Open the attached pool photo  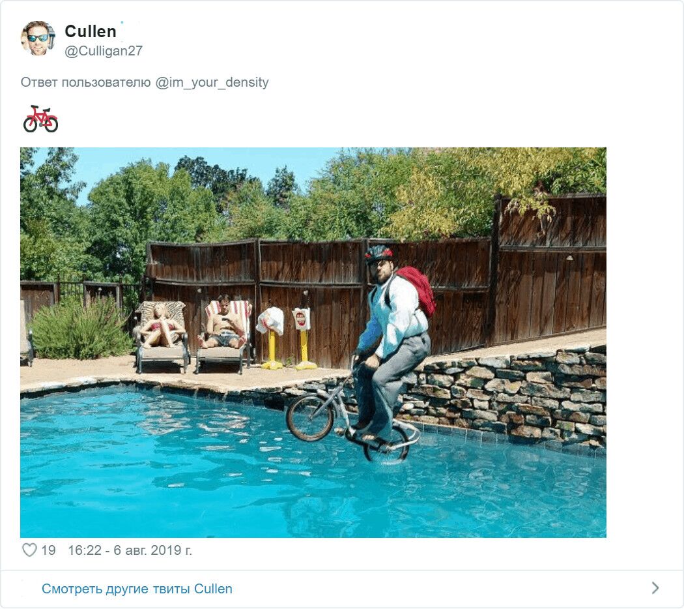tap(313, 342)
